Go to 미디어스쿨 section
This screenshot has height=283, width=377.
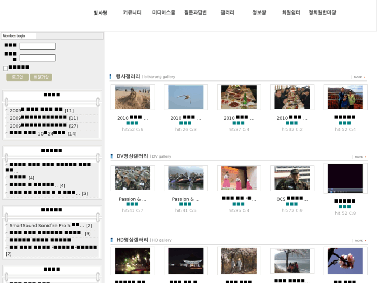(164, 12)
